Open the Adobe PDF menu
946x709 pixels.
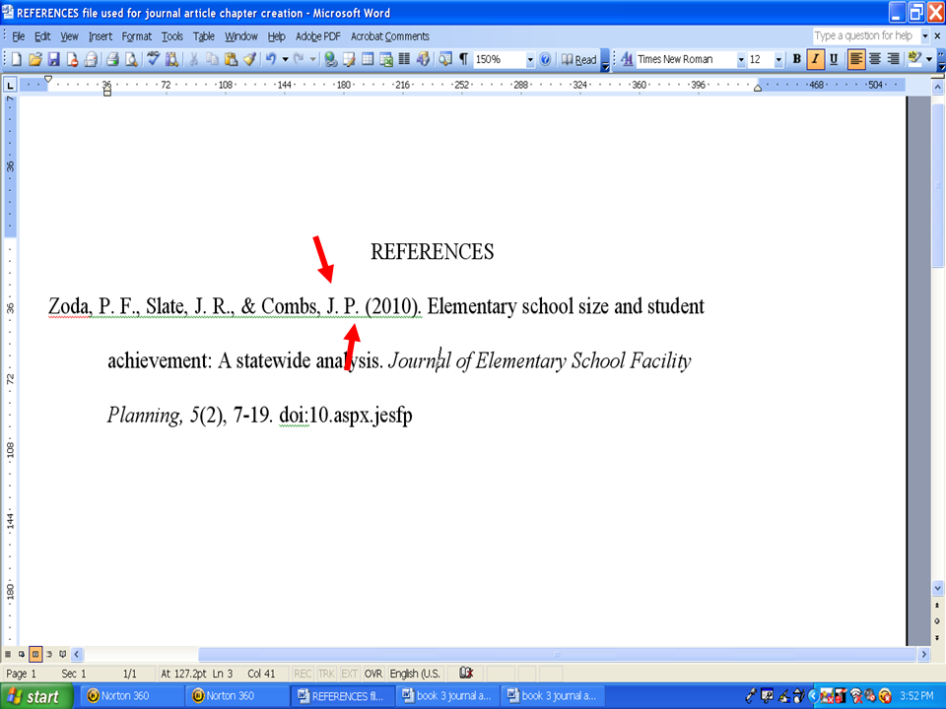point(318,36)
